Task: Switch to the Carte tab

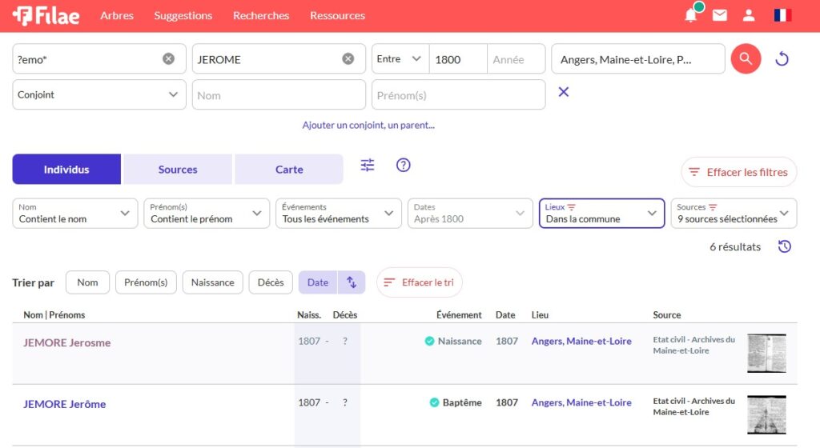Action: (289, 170)
